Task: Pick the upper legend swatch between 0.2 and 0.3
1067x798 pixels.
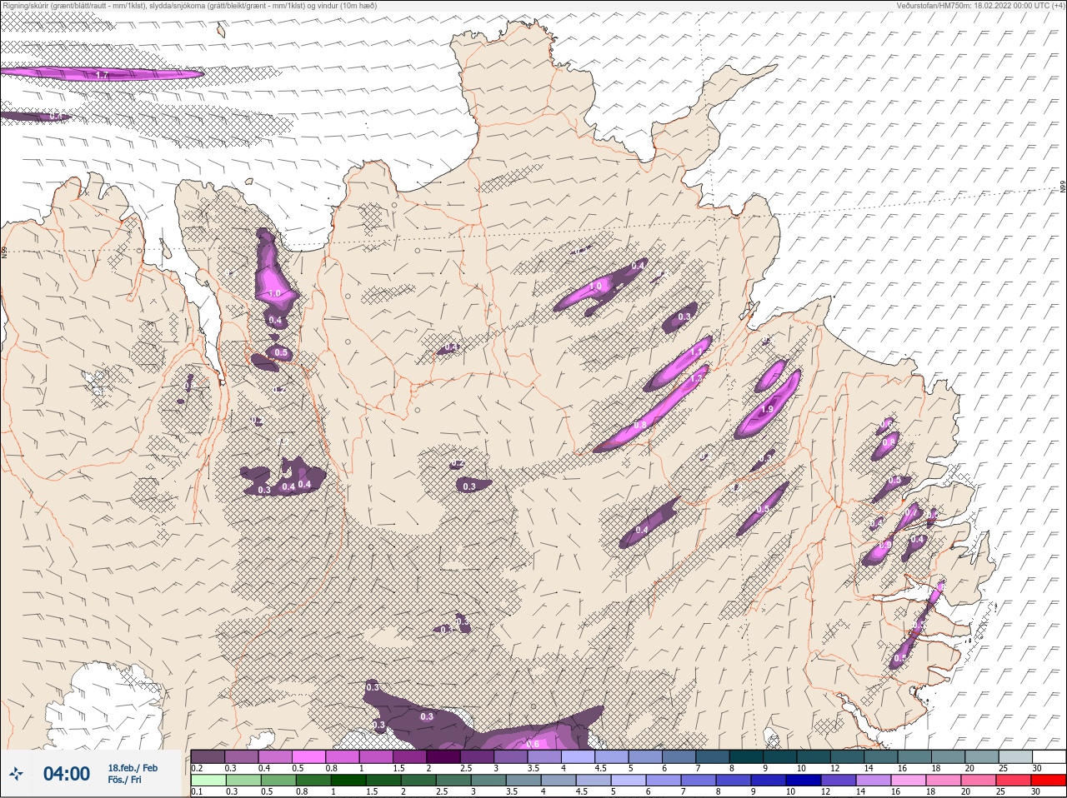Action: tap(208, 757)
